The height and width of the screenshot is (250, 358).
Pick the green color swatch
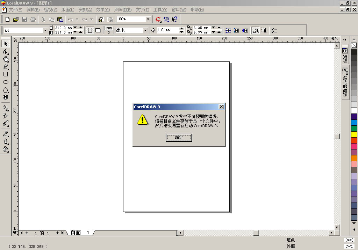tap(354, 128)
